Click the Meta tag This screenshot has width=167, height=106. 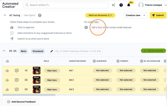point(23,51)
